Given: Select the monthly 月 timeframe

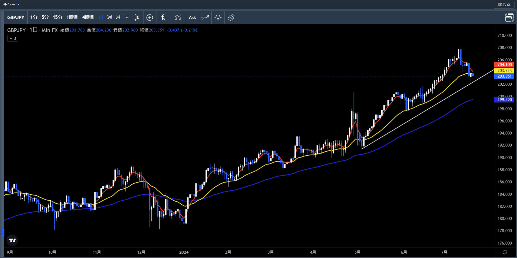Looking at the screenshot, I should click(x=118, y=18).
